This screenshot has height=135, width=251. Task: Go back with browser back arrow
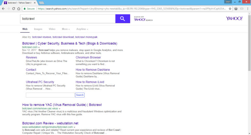click(3, 8)
